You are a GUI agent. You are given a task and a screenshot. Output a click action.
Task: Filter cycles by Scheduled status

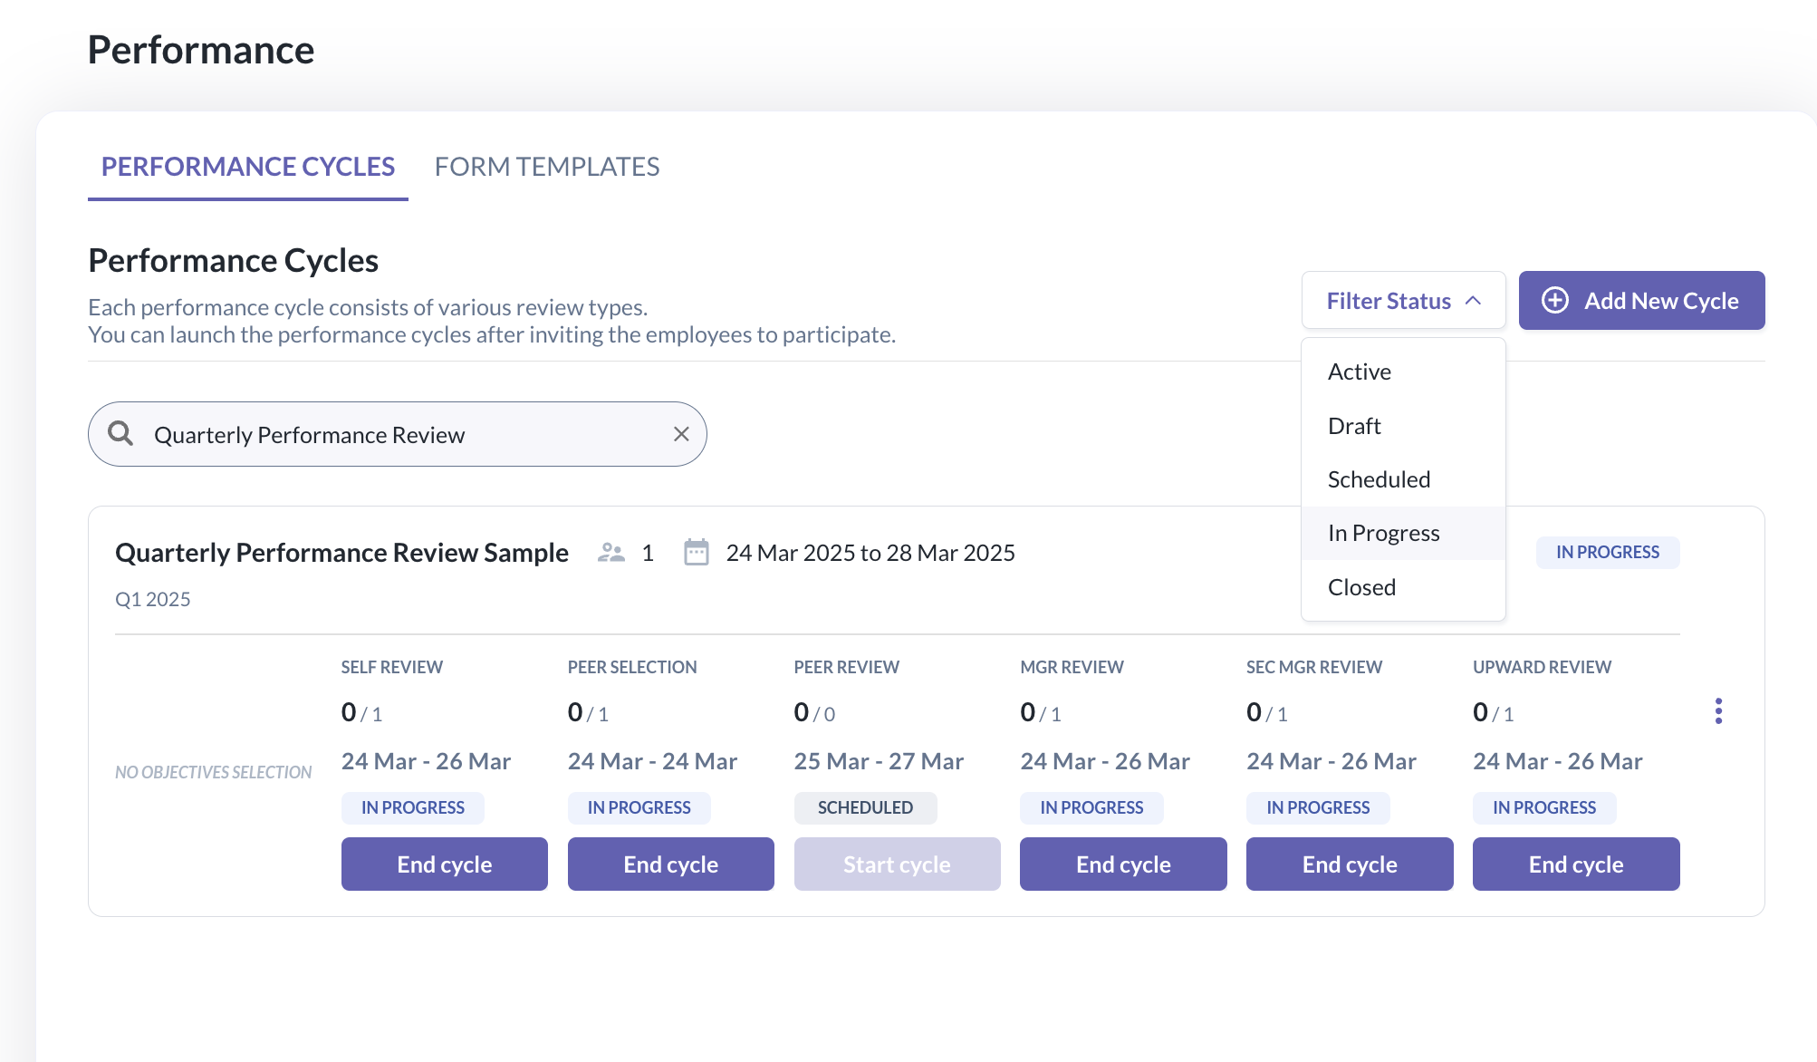coord(1379,479)
